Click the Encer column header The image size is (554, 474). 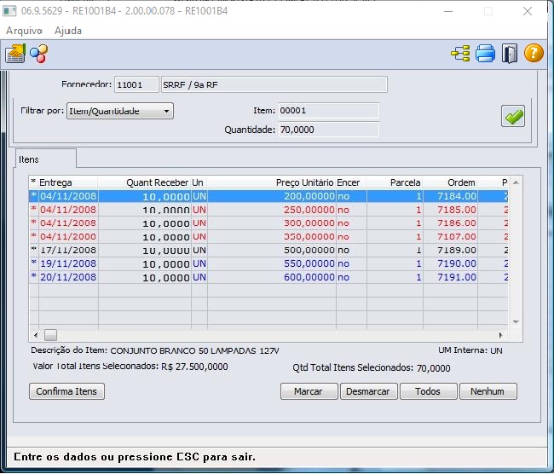[351, 182]
